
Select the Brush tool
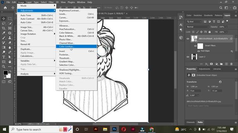pos(4,38)
